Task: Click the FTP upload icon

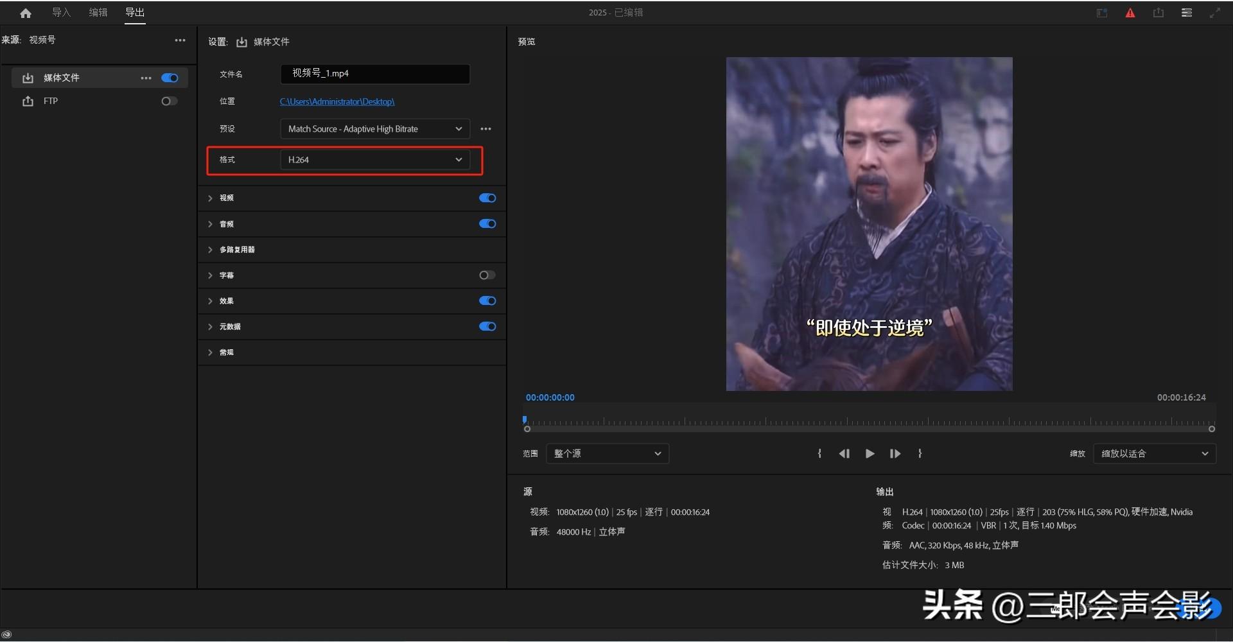Action: pos(28,101)
